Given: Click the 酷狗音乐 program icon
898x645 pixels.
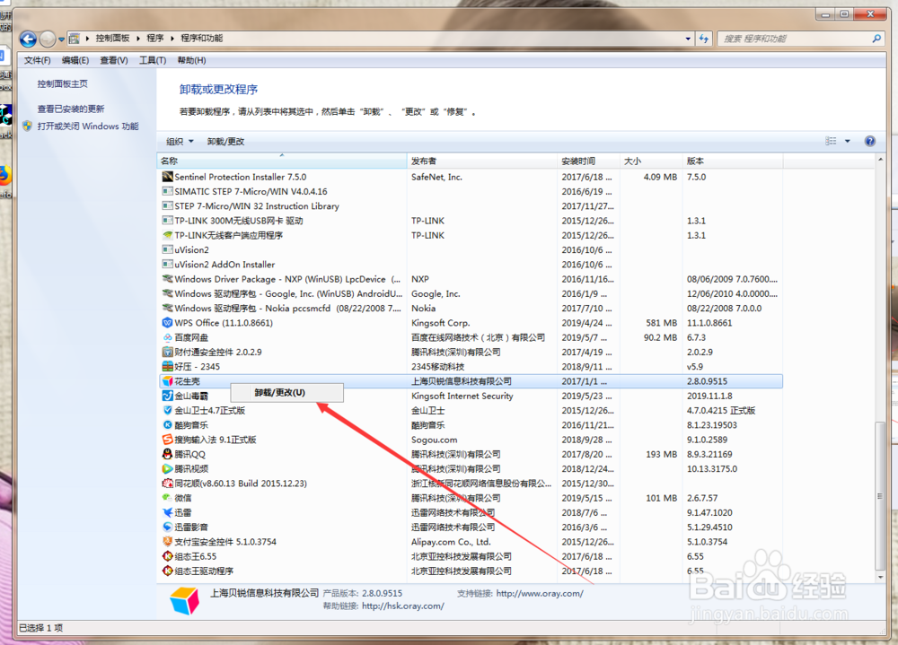Looking at the screenshot, I should (x=167, y=425).
